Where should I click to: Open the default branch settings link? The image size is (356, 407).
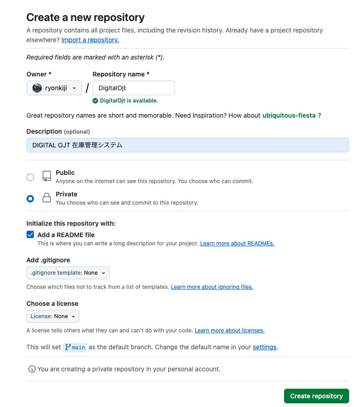264,347
